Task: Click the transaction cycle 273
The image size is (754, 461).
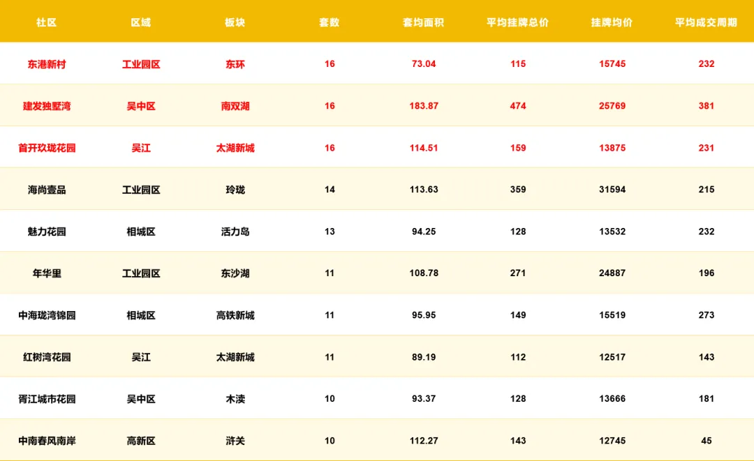Action: (707, 315)
